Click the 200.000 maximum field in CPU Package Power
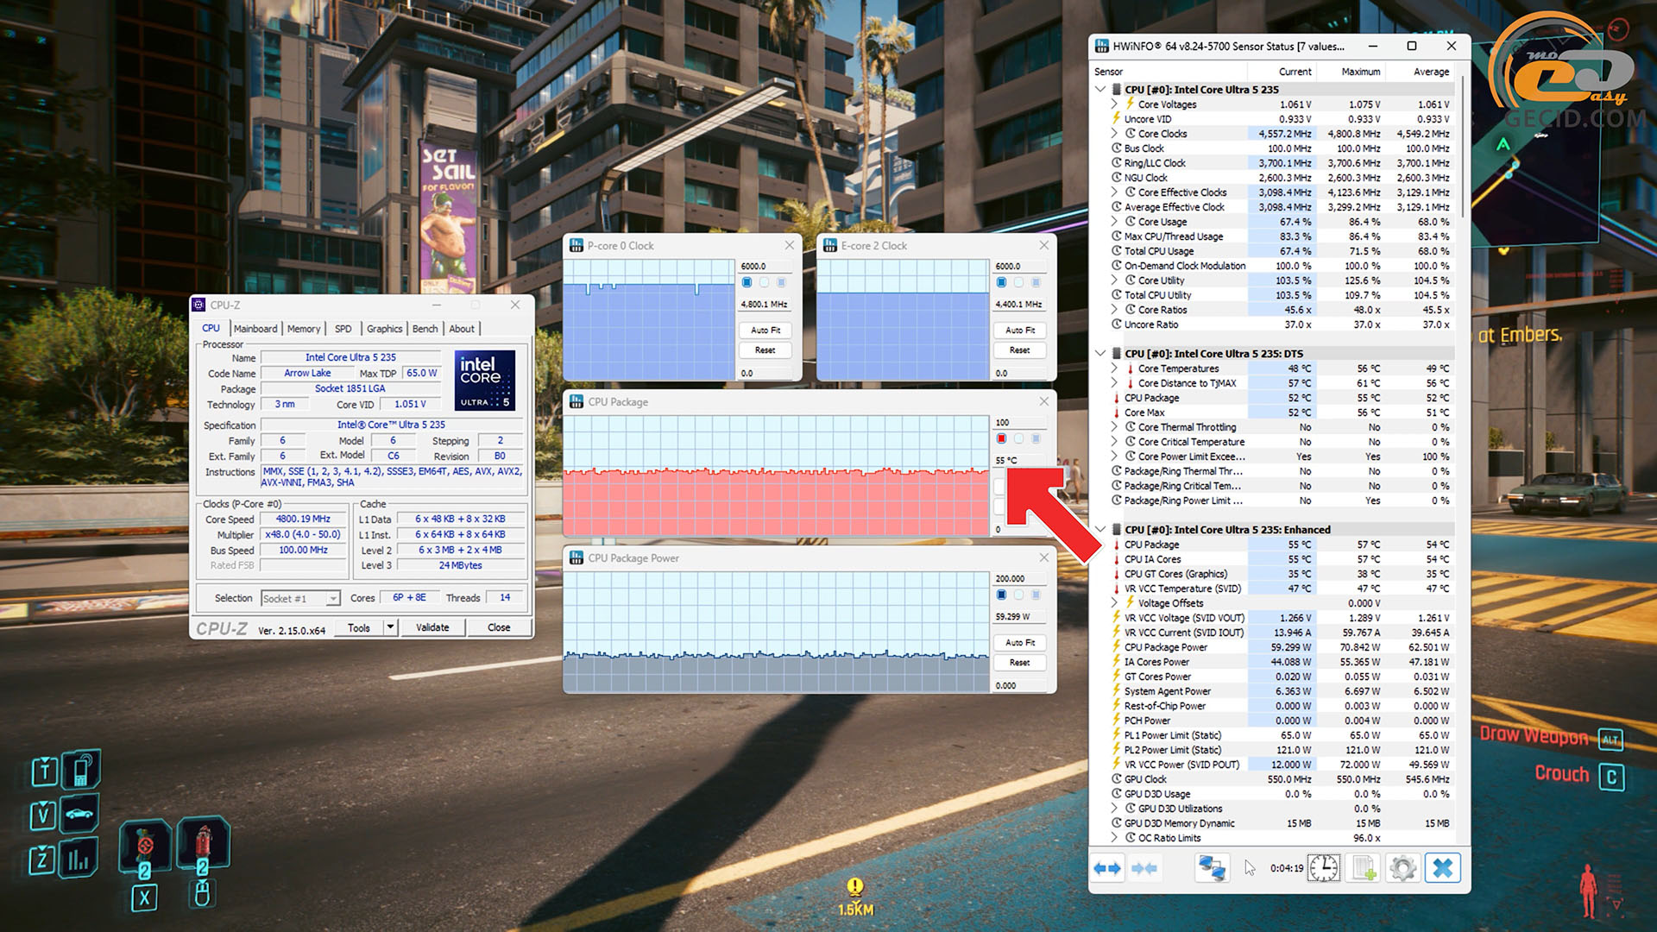This screenshot has width=1657, height=932. 1019,579
